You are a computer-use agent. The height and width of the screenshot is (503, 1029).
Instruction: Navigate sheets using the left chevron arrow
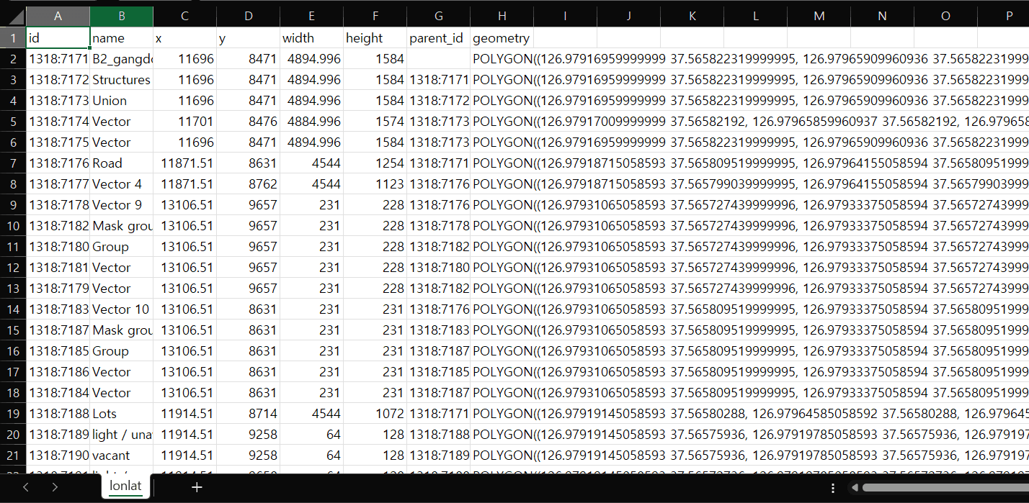26,487
